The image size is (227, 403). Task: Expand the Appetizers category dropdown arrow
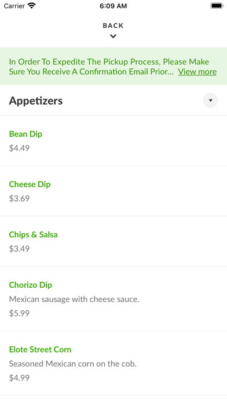210,100
